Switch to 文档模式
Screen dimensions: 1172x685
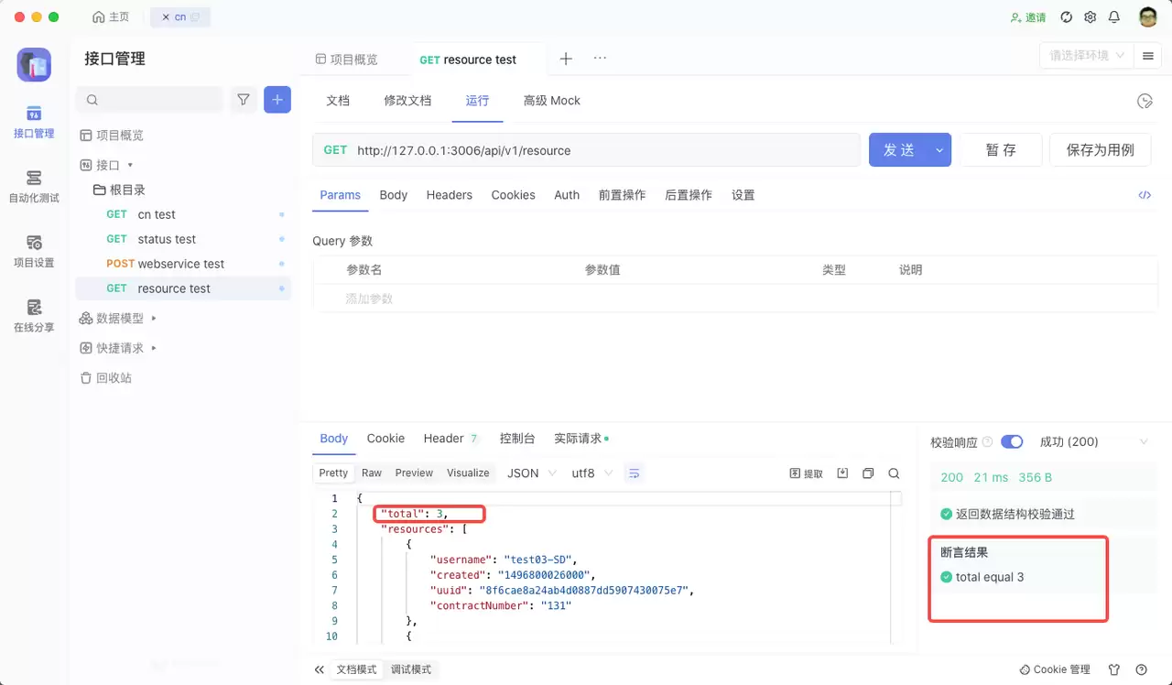tap(356, 669)
